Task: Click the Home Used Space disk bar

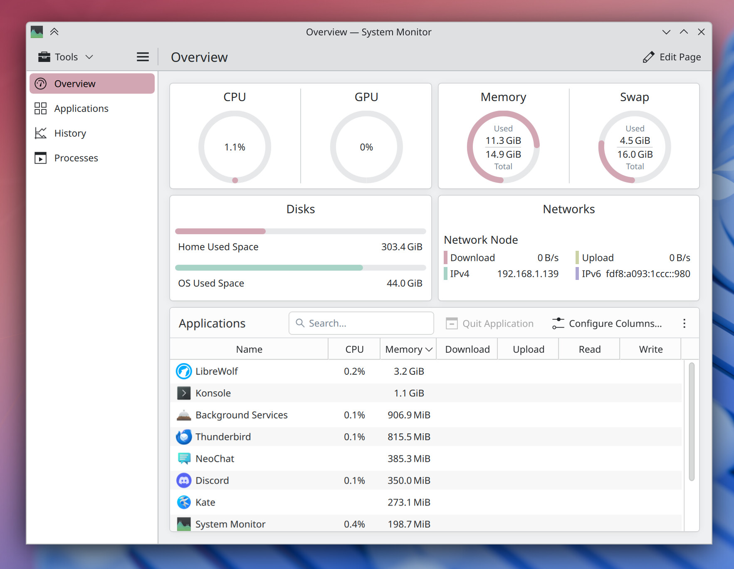Action: tap(300, 231)
